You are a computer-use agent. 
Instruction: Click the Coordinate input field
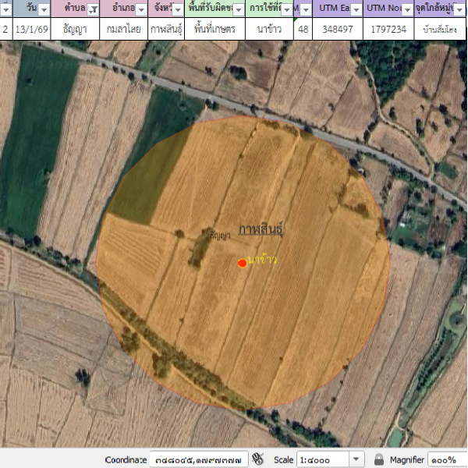(198, 459)
